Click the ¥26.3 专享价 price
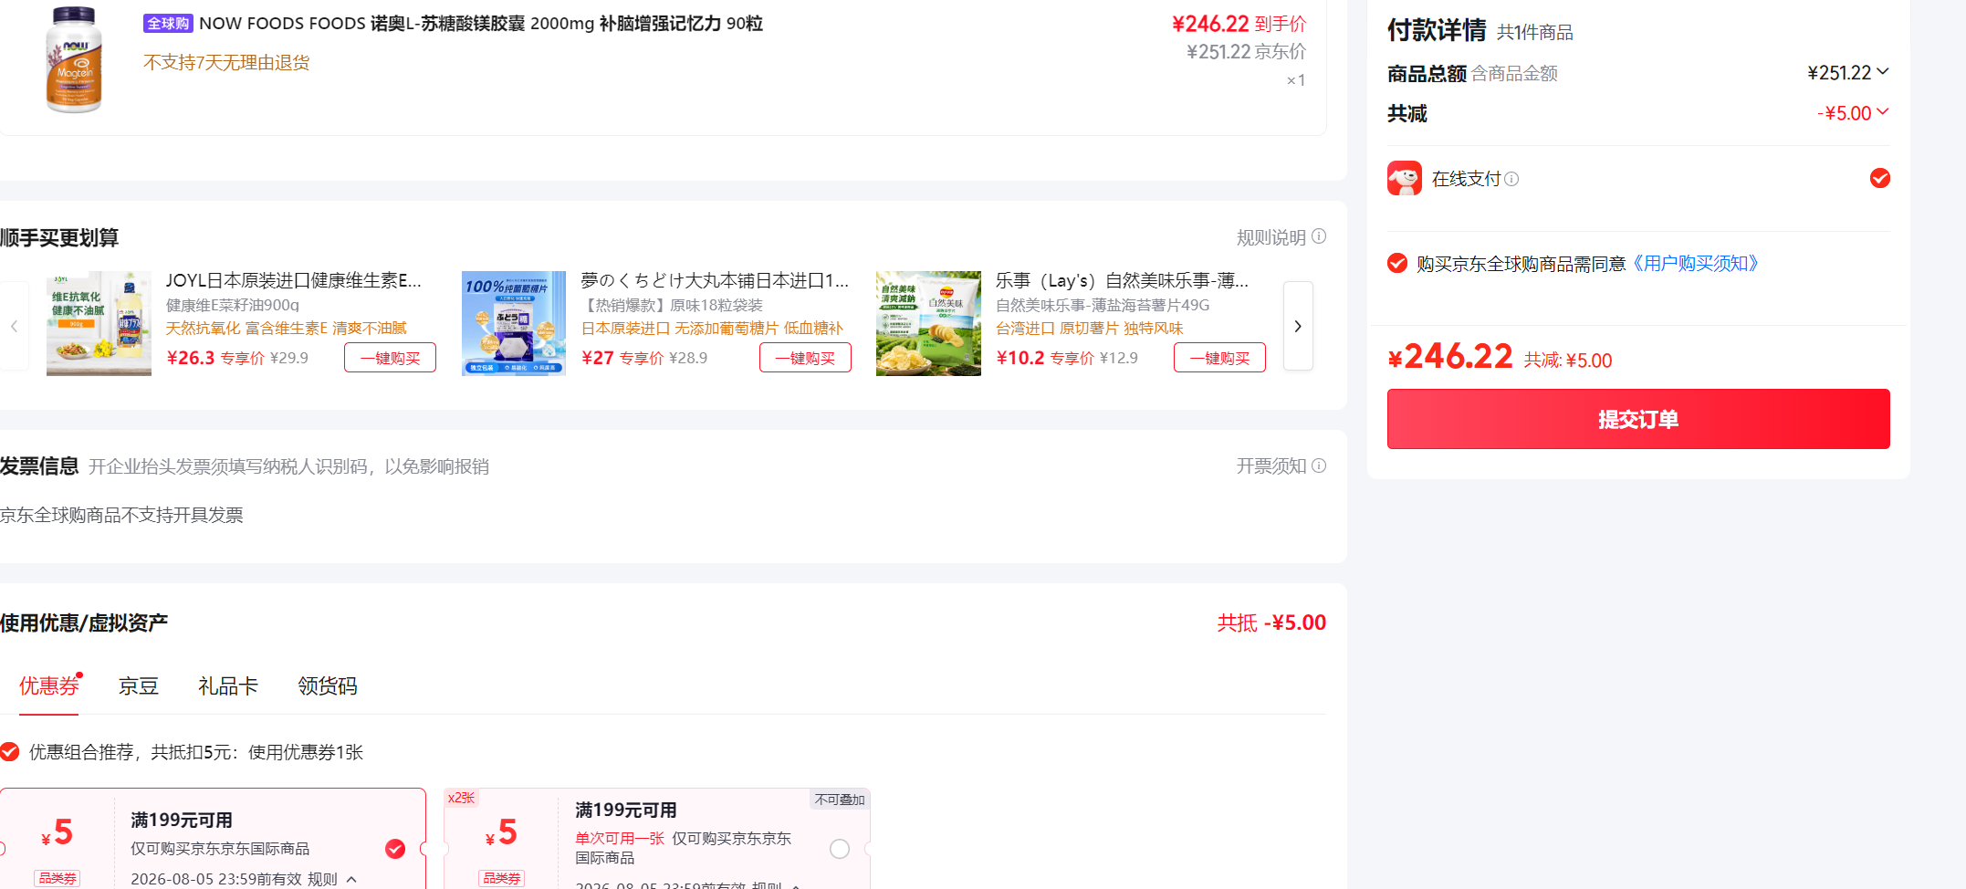Image resolution: width=1966 pixels, height=889 pixels. point(215,358)
